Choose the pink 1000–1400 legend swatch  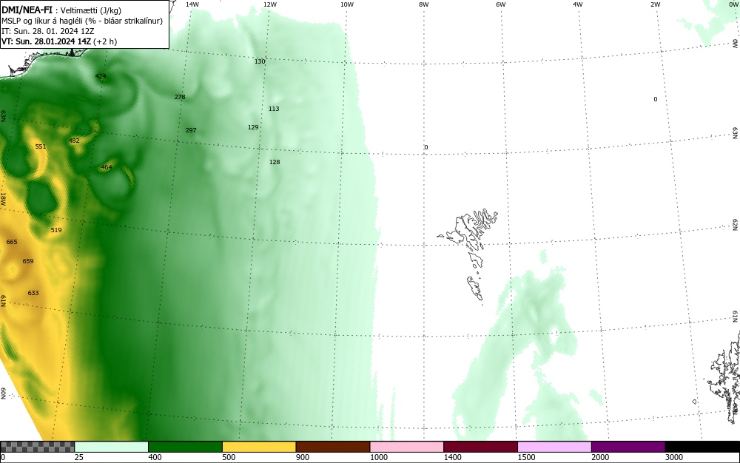point(407,447)
